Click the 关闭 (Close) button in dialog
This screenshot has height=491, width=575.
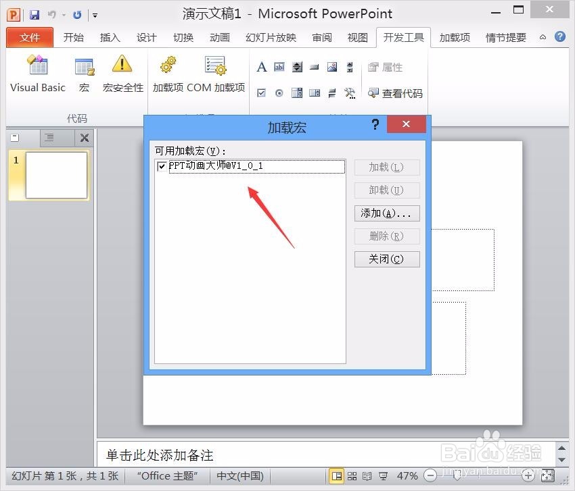point(386,259)
